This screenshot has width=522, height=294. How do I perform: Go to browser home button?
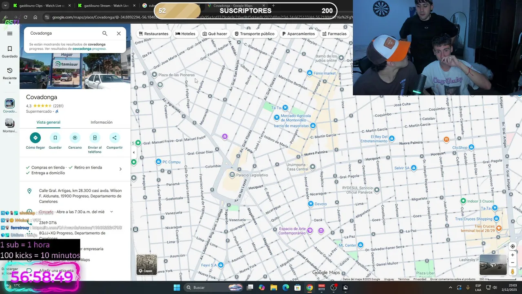35,17
